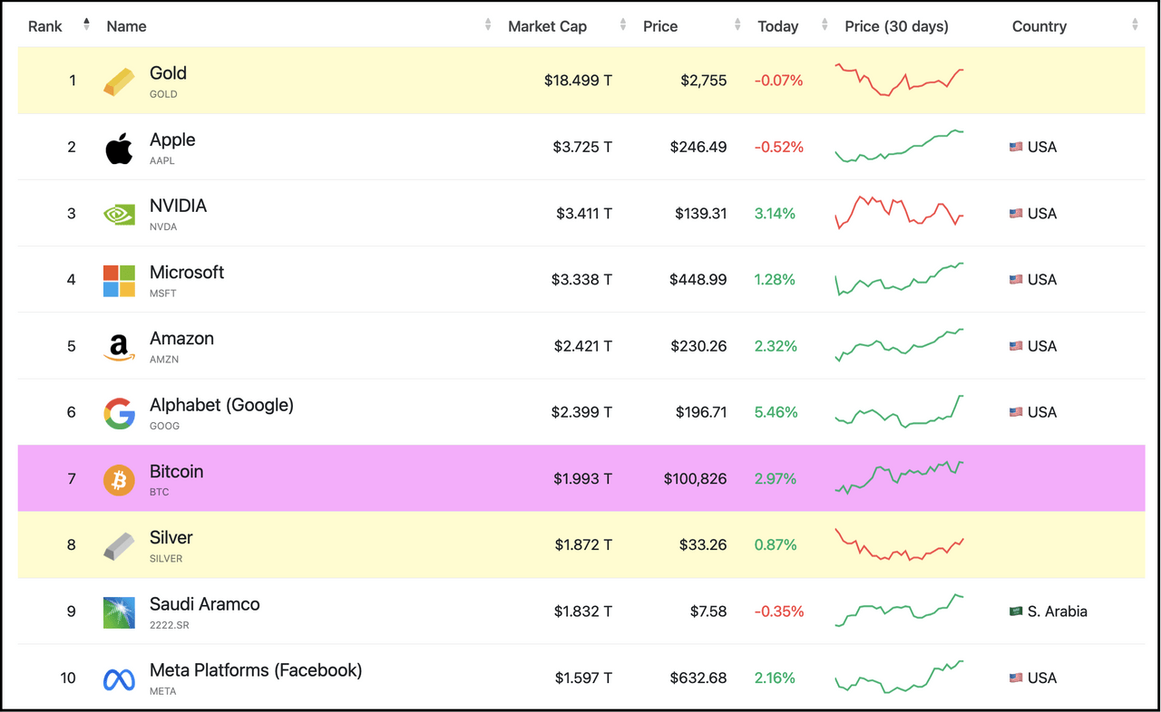
Task: Open the Amazon company link
Action: (x=181, y=338)
